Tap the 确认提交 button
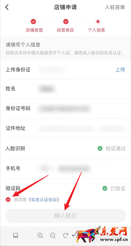This screenshot has width=131, height=246. tap(65, 216)
